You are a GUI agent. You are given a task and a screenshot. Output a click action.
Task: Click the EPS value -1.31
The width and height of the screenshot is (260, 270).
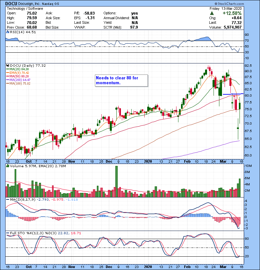[x=90, y=18]
